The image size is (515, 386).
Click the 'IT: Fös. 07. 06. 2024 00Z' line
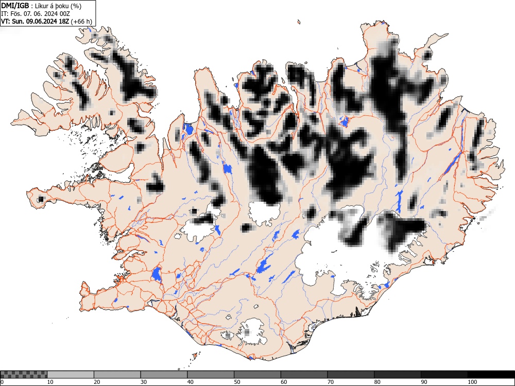point(36,14)
